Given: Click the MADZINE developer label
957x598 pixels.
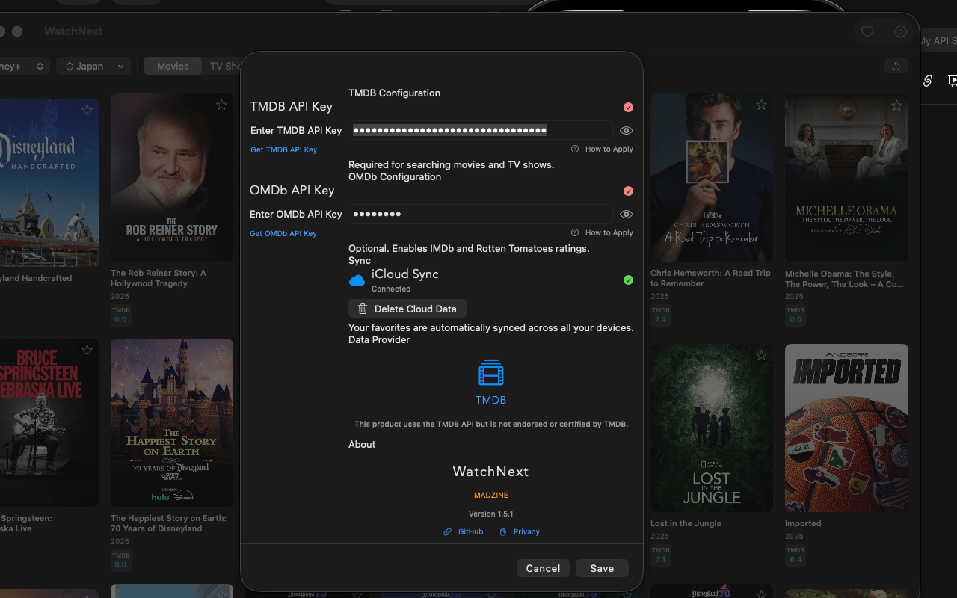Looking at the screenshot, I should pyautogui.click(x=490, y=495).
